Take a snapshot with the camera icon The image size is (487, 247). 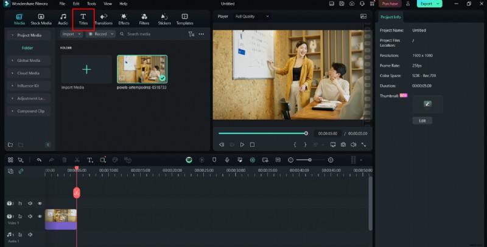pyautogui.click(x=343, y=144)
